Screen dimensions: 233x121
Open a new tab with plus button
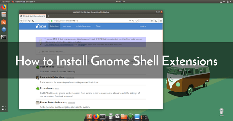click(x=48, y=16)
